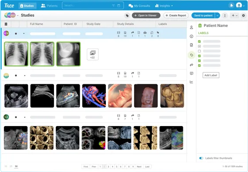Go to page 5
This screenshot has height=172, width=248.
pos(116,167)
